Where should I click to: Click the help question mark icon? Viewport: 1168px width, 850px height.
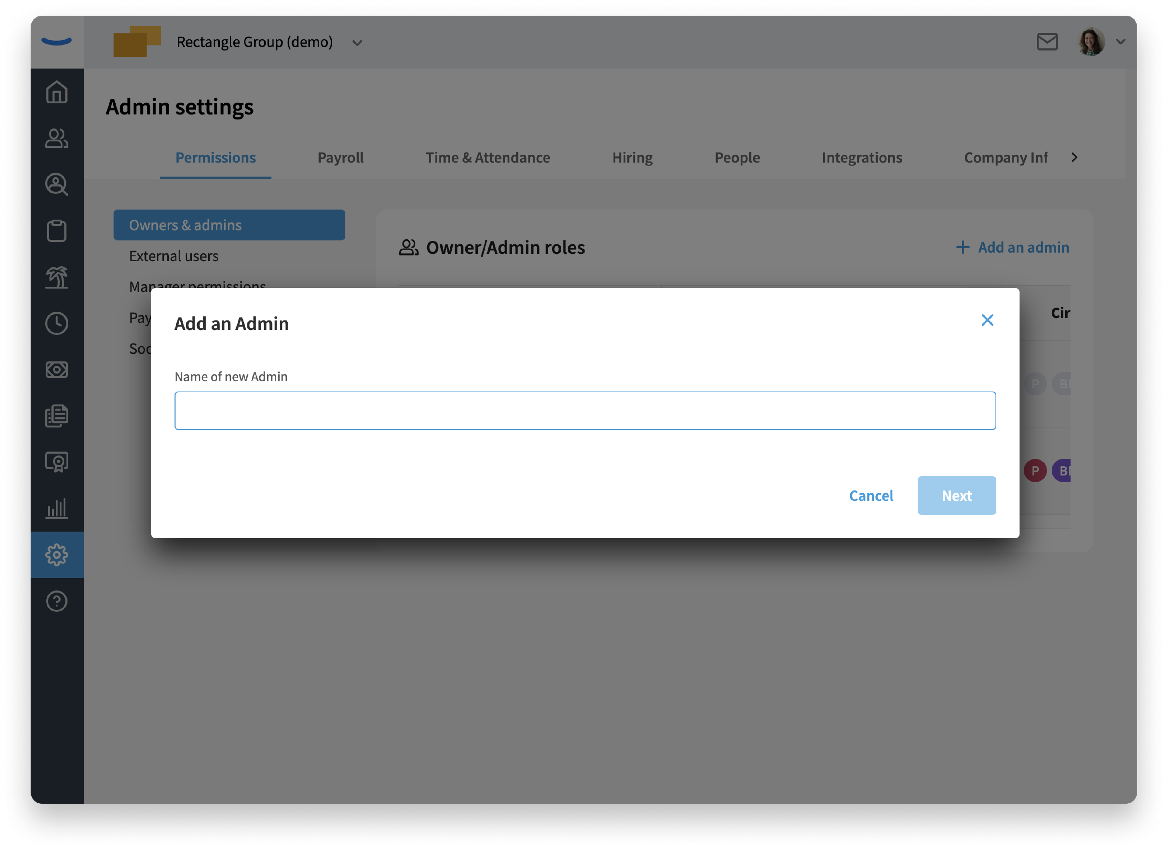[57, 601]
